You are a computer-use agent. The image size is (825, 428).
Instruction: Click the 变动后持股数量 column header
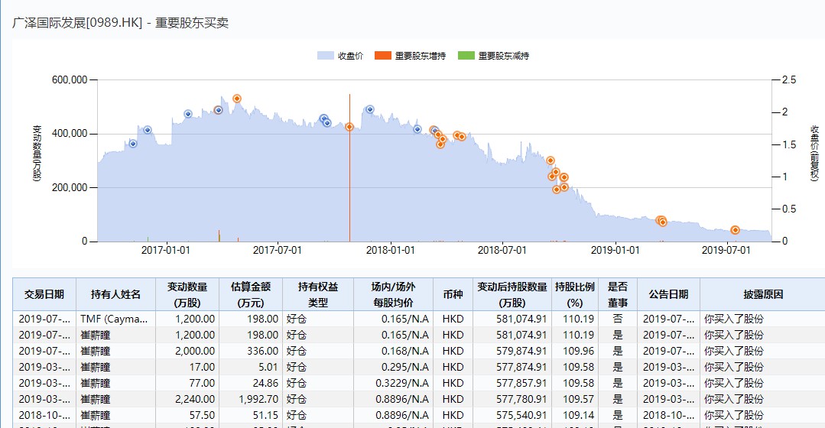[x=512, y=294]
